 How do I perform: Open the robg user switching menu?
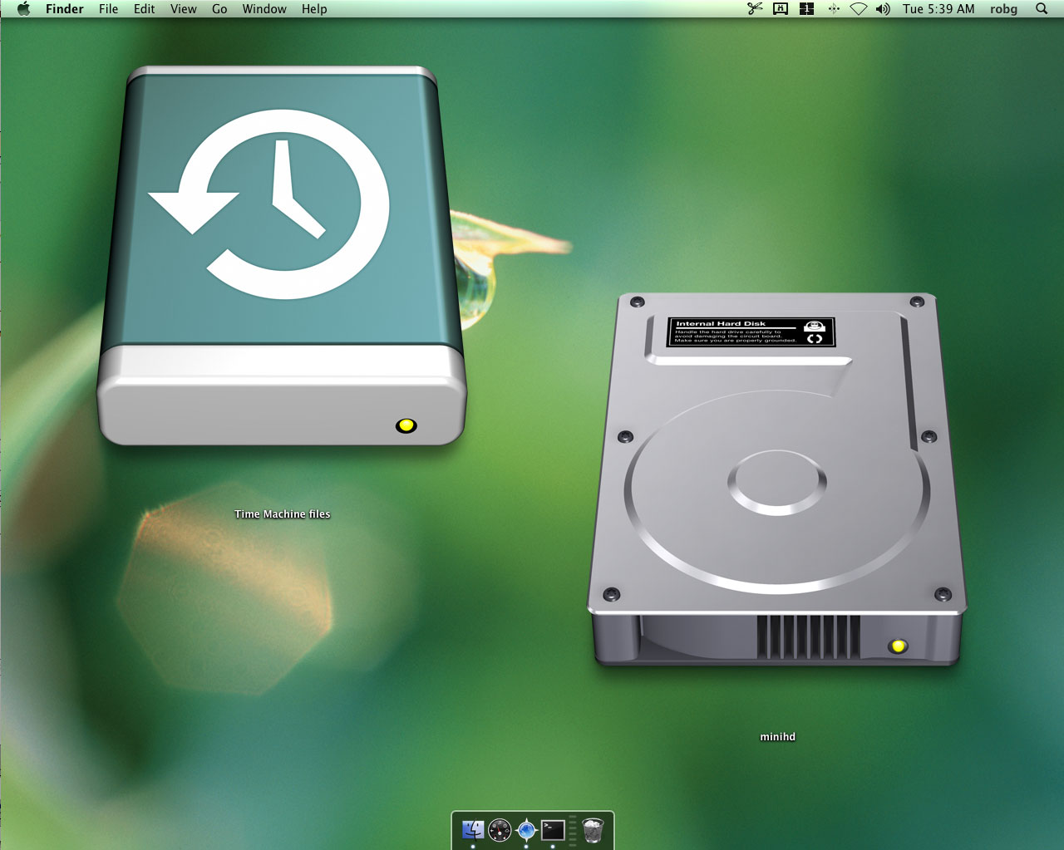coord(1003,9)
